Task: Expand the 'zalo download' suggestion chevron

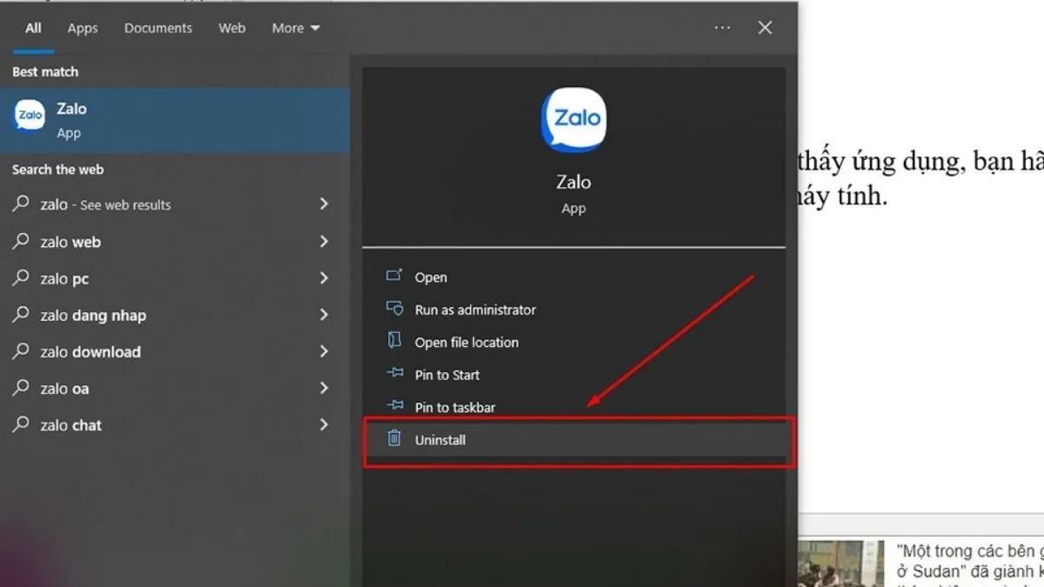Action: click(x=324, y=351)
